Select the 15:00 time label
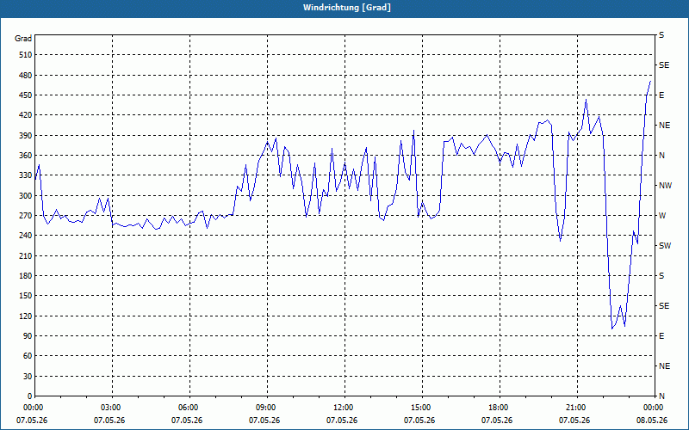Image resolution: width=689 pixels, height=430 pixels. (421, 408)
